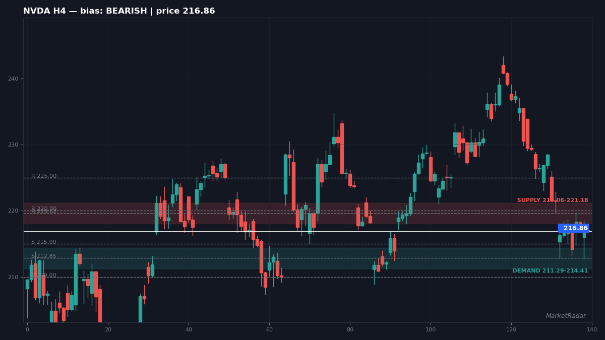Image resolution: width=605 pixels, height=340 pixels.
Task: Click the 'DEMAND 211.29-214.41' zone label
Action: coord(550,271)
